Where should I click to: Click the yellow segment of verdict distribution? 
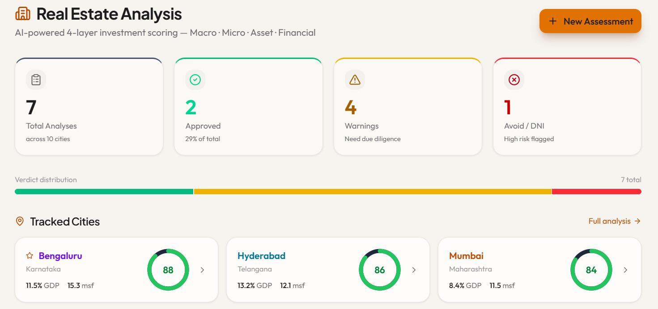[x=373, y=192]
